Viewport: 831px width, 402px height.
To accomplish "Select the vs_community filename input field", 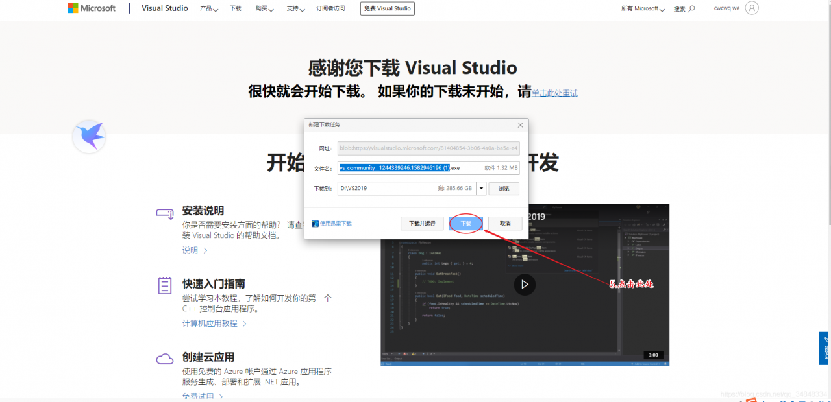I will (396, 168).
